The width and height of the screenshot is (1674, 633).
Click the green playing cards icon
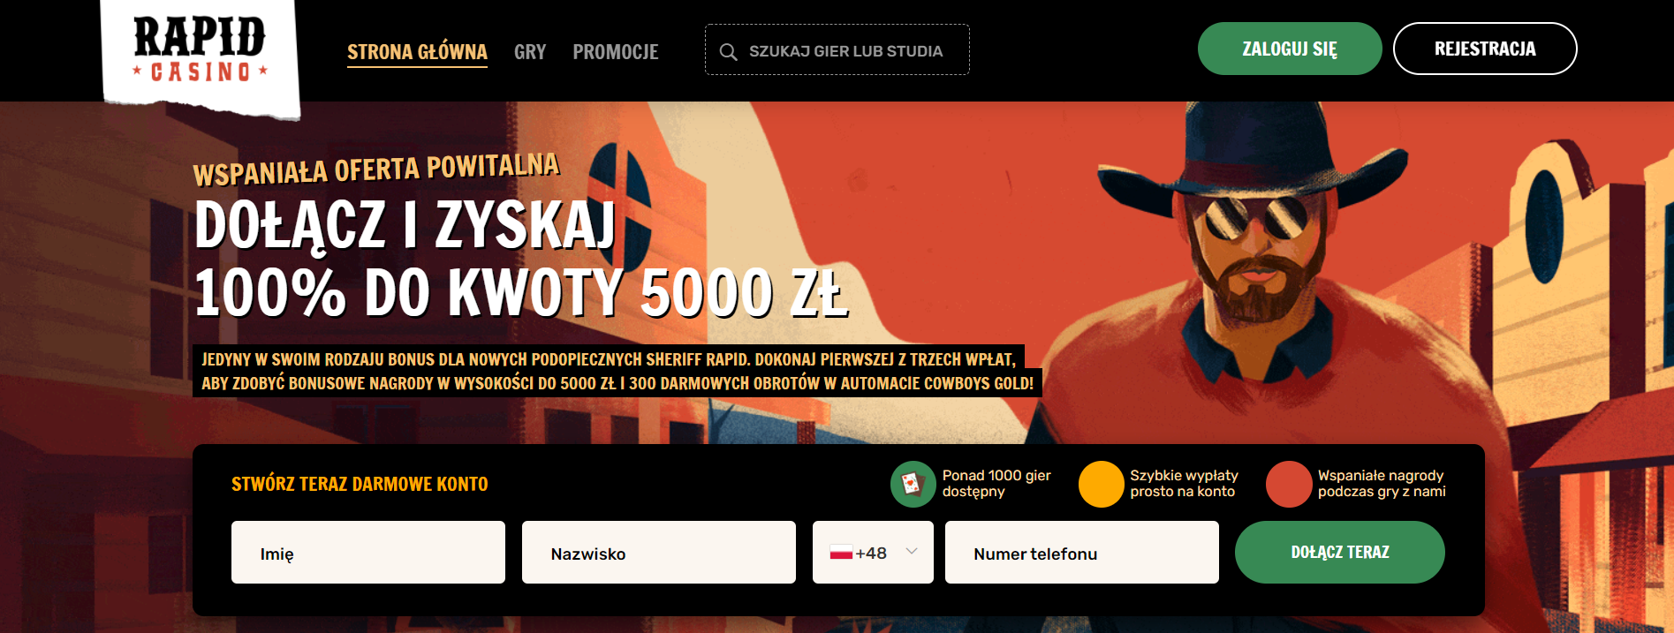click(913, 484)
